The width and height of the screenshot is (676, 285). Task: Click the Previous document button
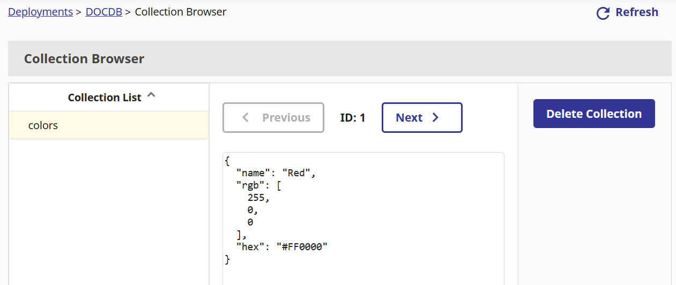click(x=273, y=118)
